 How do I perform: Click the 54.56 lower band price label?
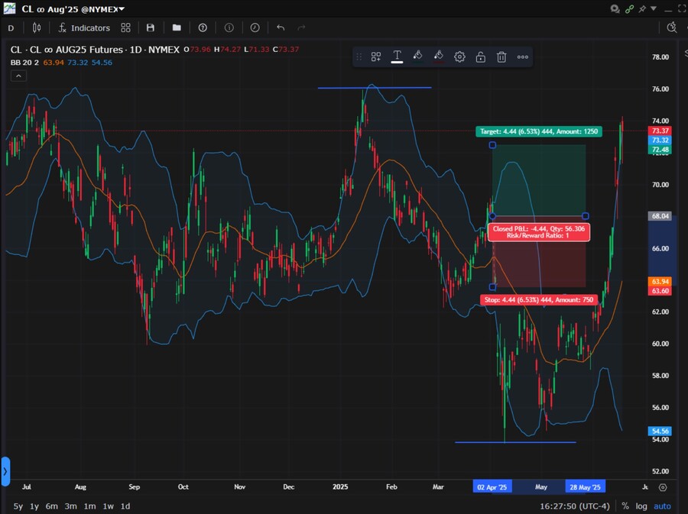tap(660, 432)
